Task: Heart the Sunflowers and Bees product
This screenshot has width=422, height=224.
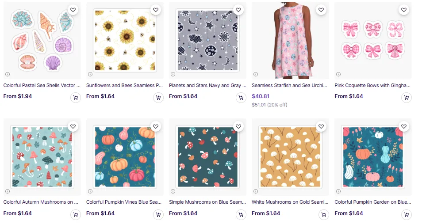Action: [156, 10]
